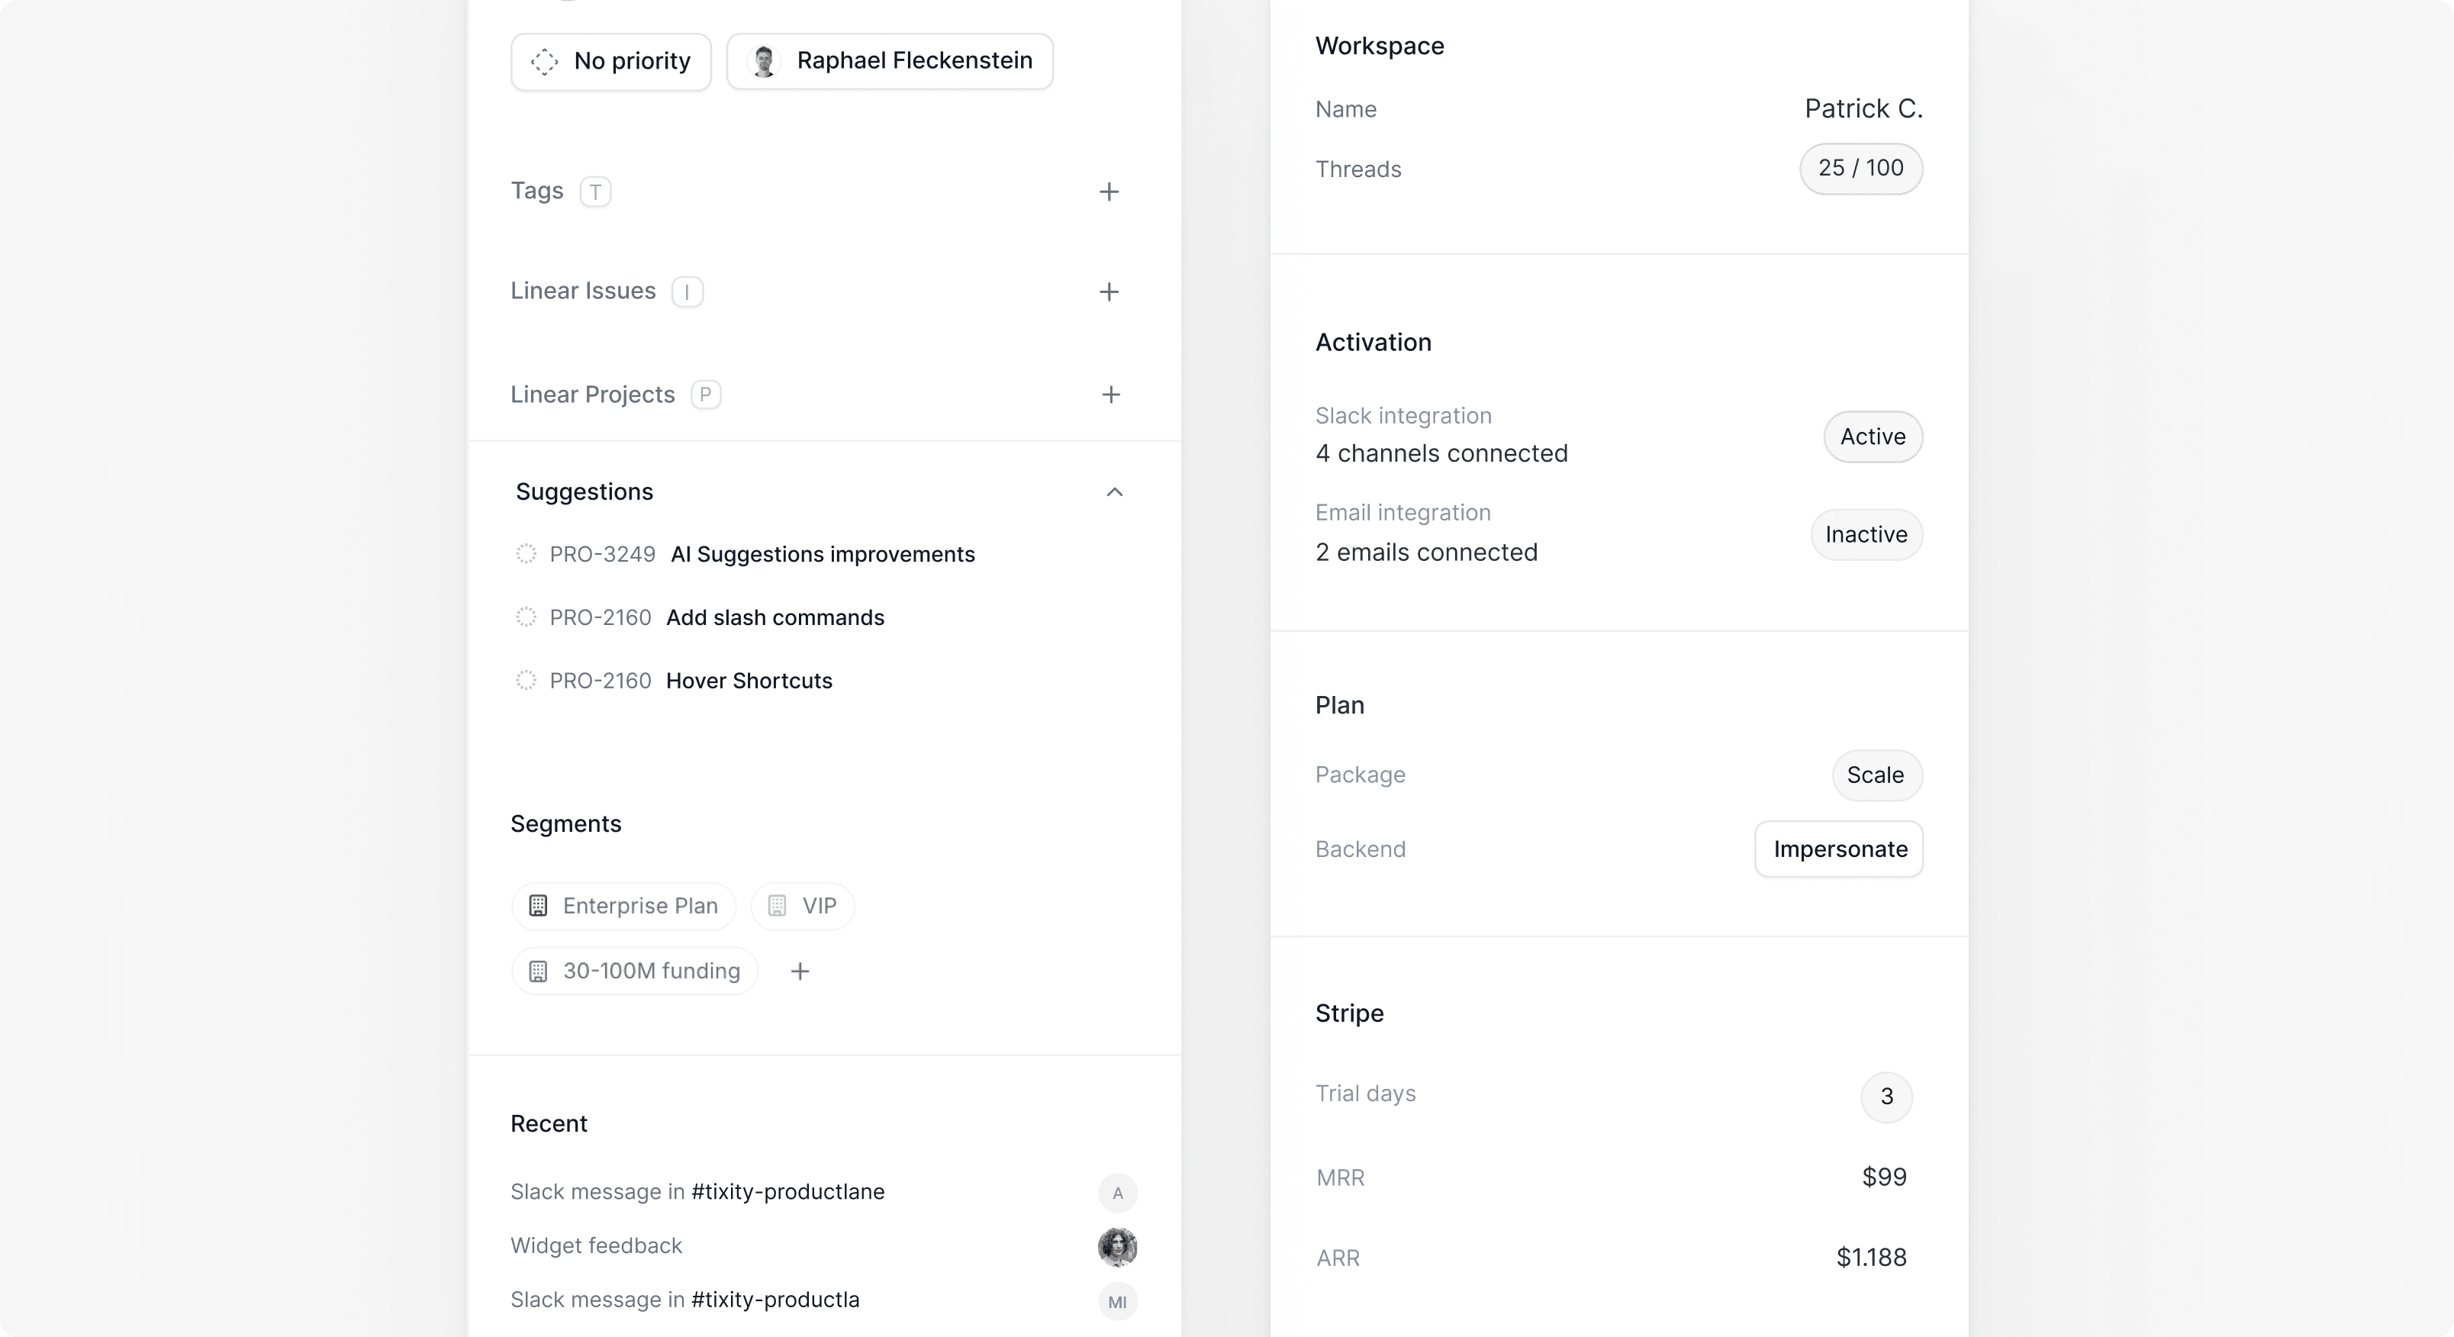Open the #tixity-productlane Slack message link
This screenshot has height=1337, width=2454.
point(787,1192)
